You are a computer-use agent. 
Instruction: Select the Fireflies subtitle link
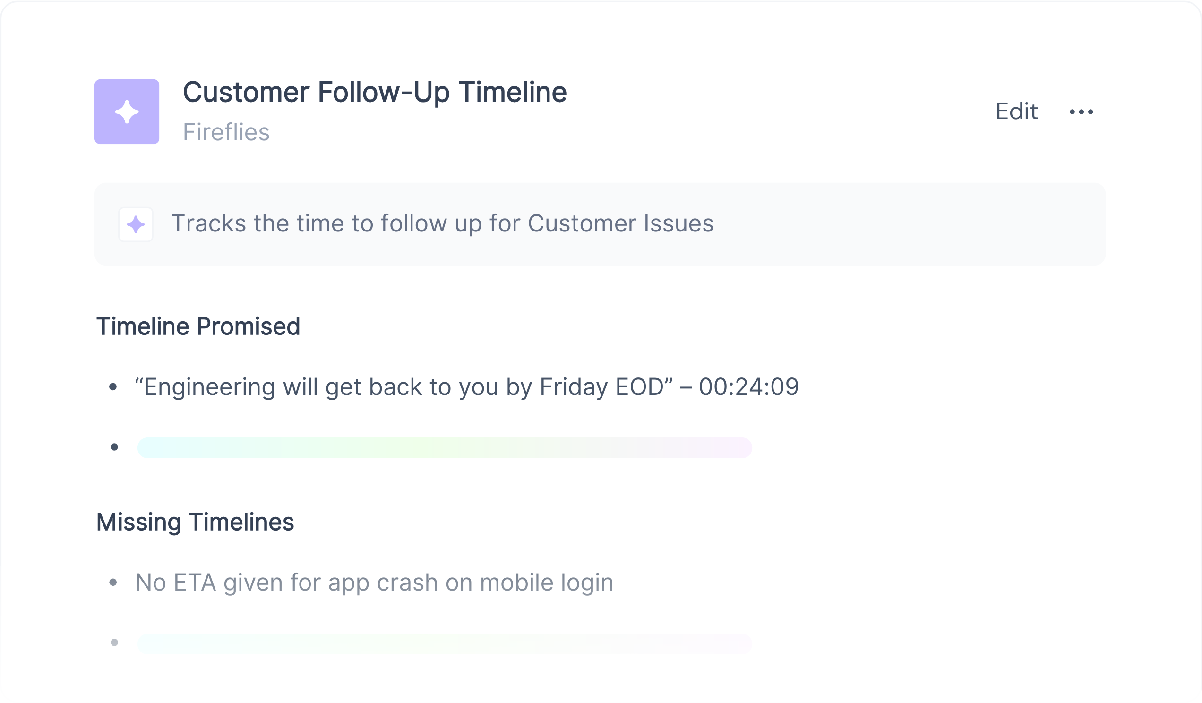226,132
